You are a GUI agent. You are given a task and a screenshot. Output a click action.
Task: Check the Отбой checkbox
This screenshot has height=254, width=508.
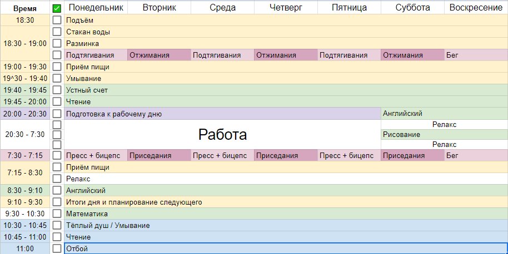[57, 248]
